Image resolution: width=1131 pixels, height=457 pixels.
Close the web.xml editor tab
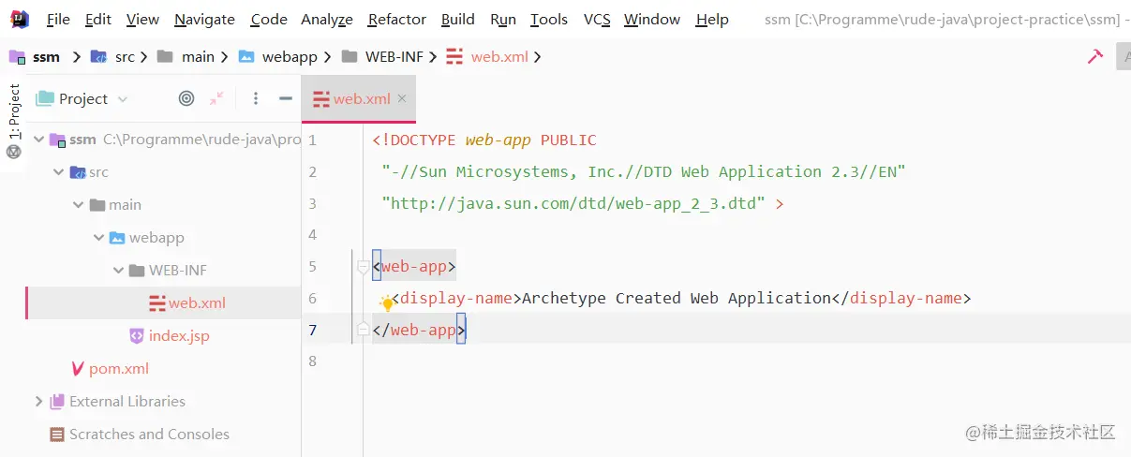tap(402, 98)
